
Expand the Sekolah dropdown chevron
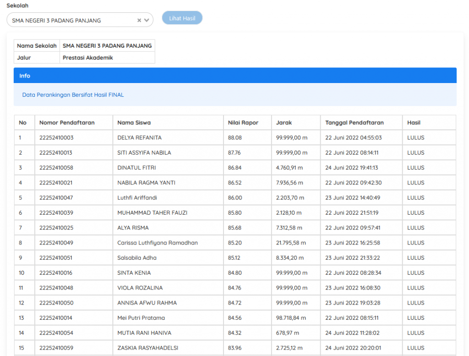point(147,20)
